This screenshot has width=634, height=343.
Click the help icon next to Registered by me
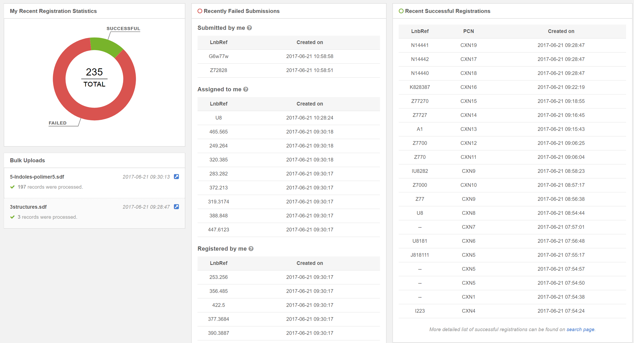251,249
